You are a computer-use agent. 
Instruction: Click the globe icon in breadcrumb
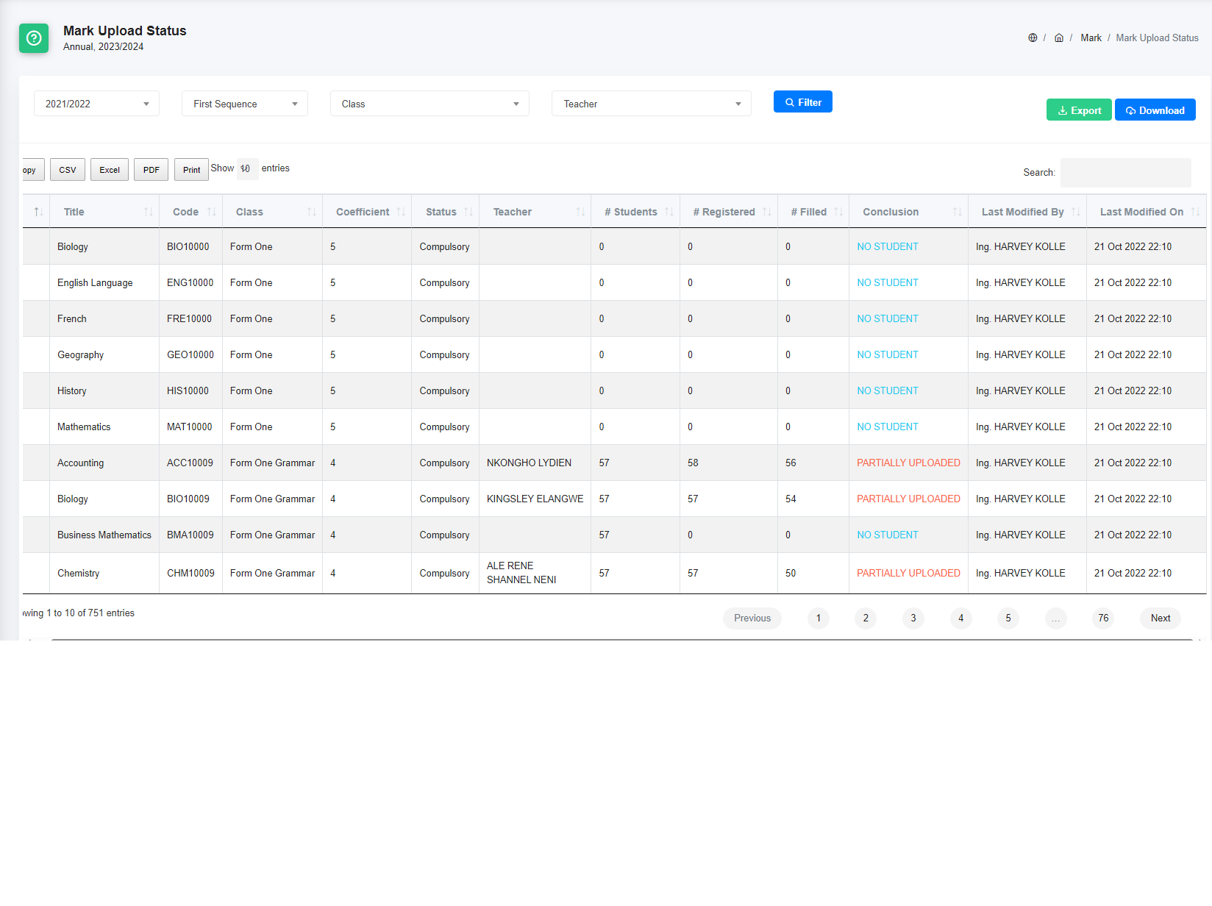coord(1033,38)
